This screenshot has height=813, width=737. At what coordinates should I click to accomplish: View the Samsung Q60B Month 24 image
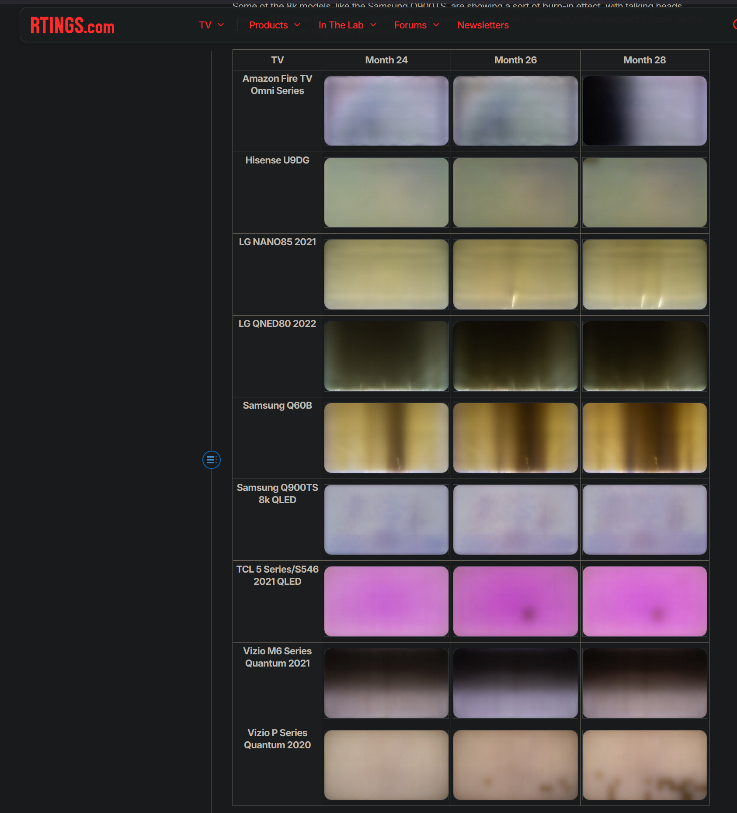coord(386,438)
